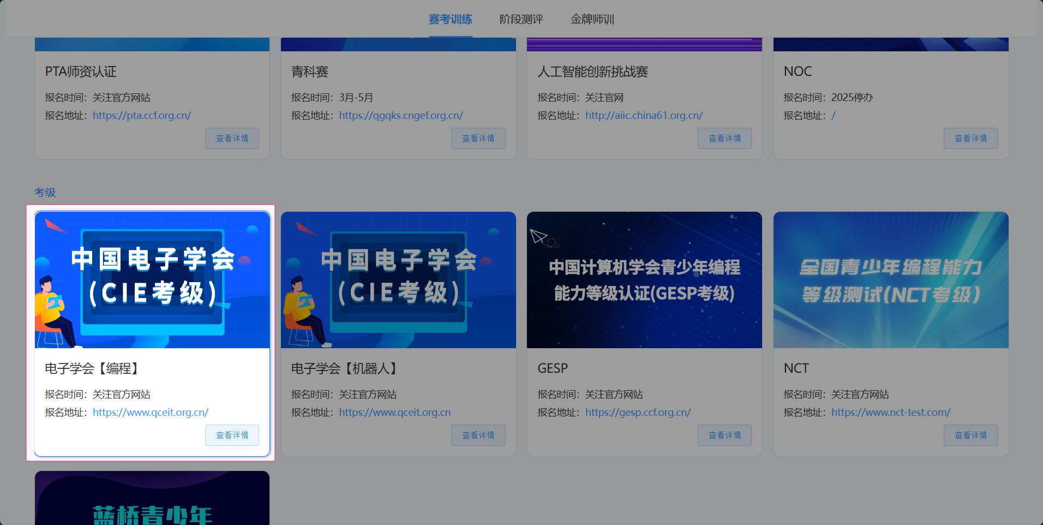This screenshot has width=1043, height=525.
Task: Open 查看详情 for 电子学会【机器人】
Action: point(478,435)
